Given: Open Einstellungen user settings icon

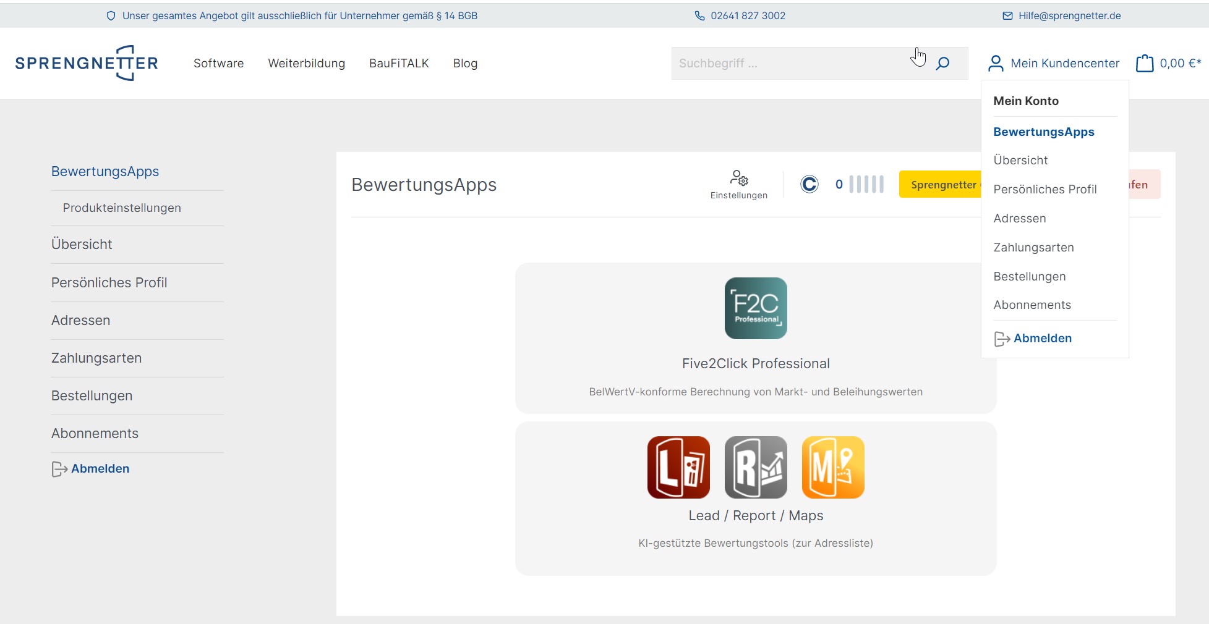Looking at the screenshot, I should (x=739, y=185).
